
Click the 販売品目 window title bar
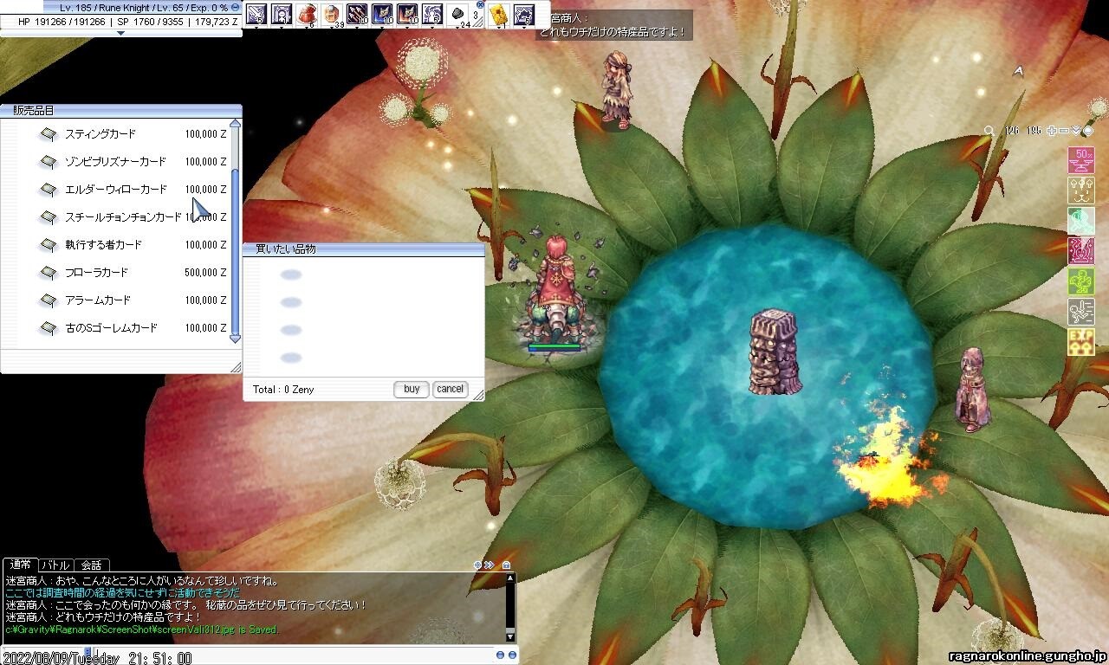[x=120, y=110]
